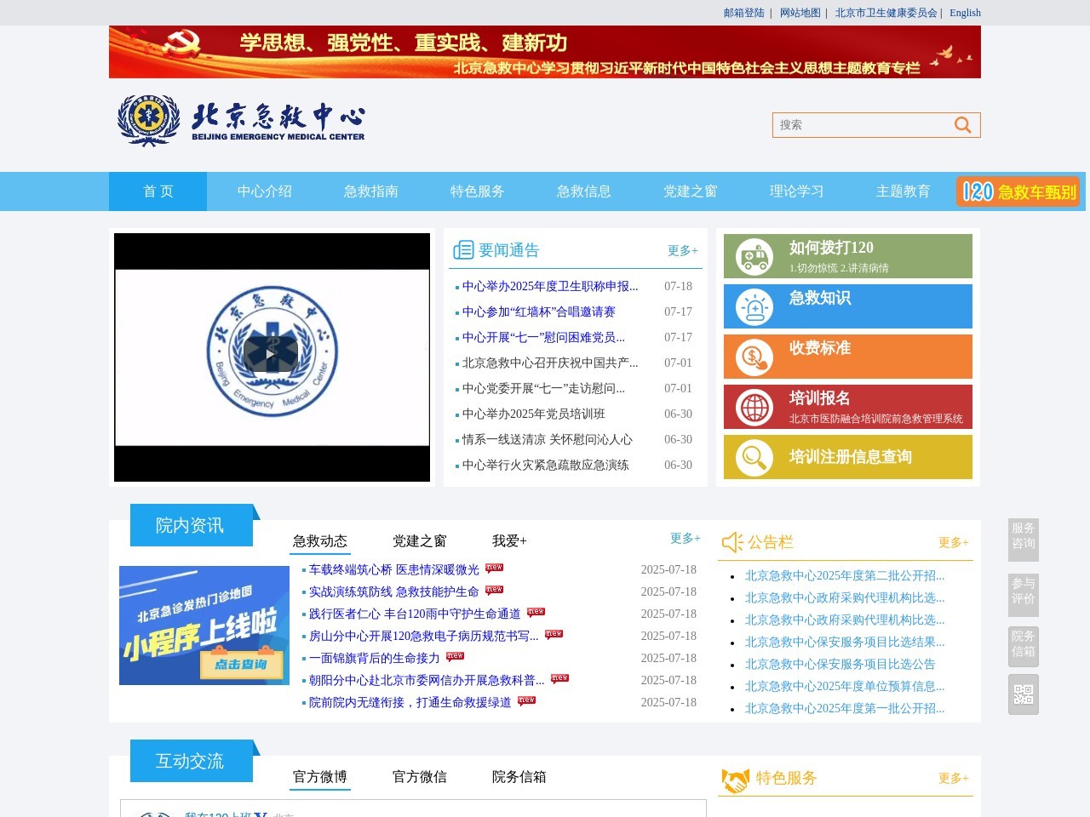Click the 服务咨询 floating sidebar button
This screenshot has height=817, width=1090.
click(1023, 536)
